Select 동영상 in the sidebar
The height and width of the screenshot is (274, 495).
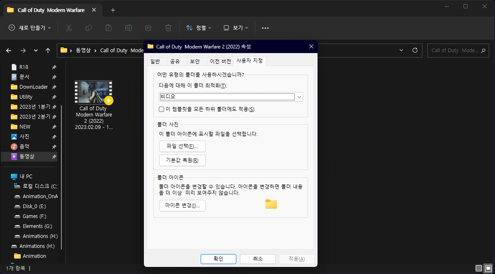(29, 157)
